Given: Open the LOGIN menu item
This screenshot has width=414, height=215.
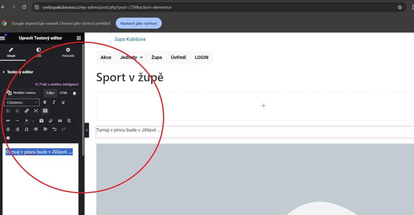Looking at the screenshot, I should 201,57.
